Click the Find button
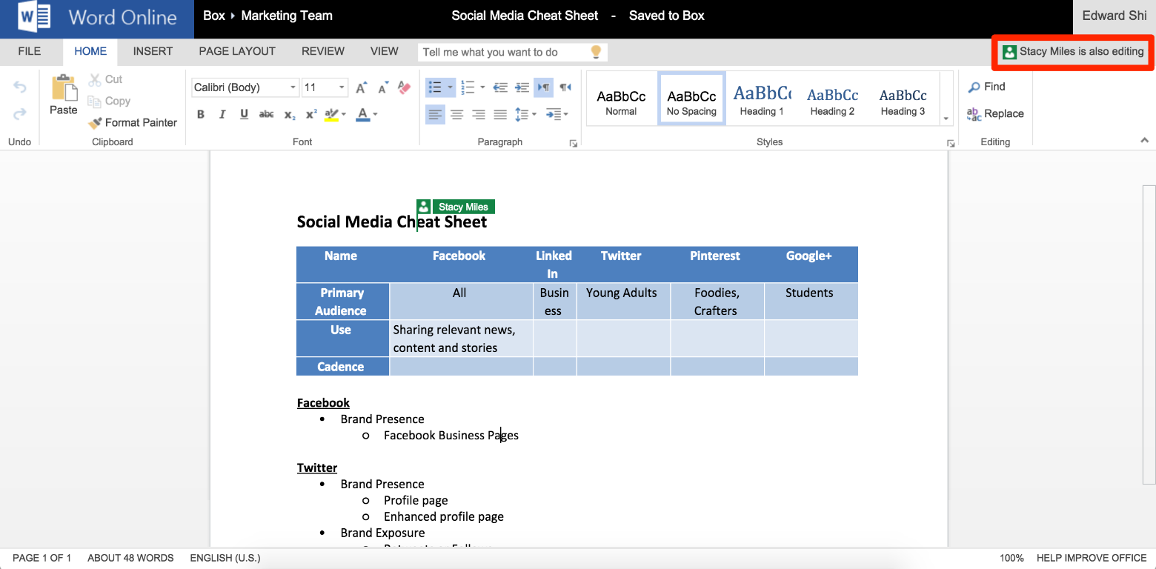Viewport: 1156px width, 569px height. pyautogui.click(x=986, y=87)
